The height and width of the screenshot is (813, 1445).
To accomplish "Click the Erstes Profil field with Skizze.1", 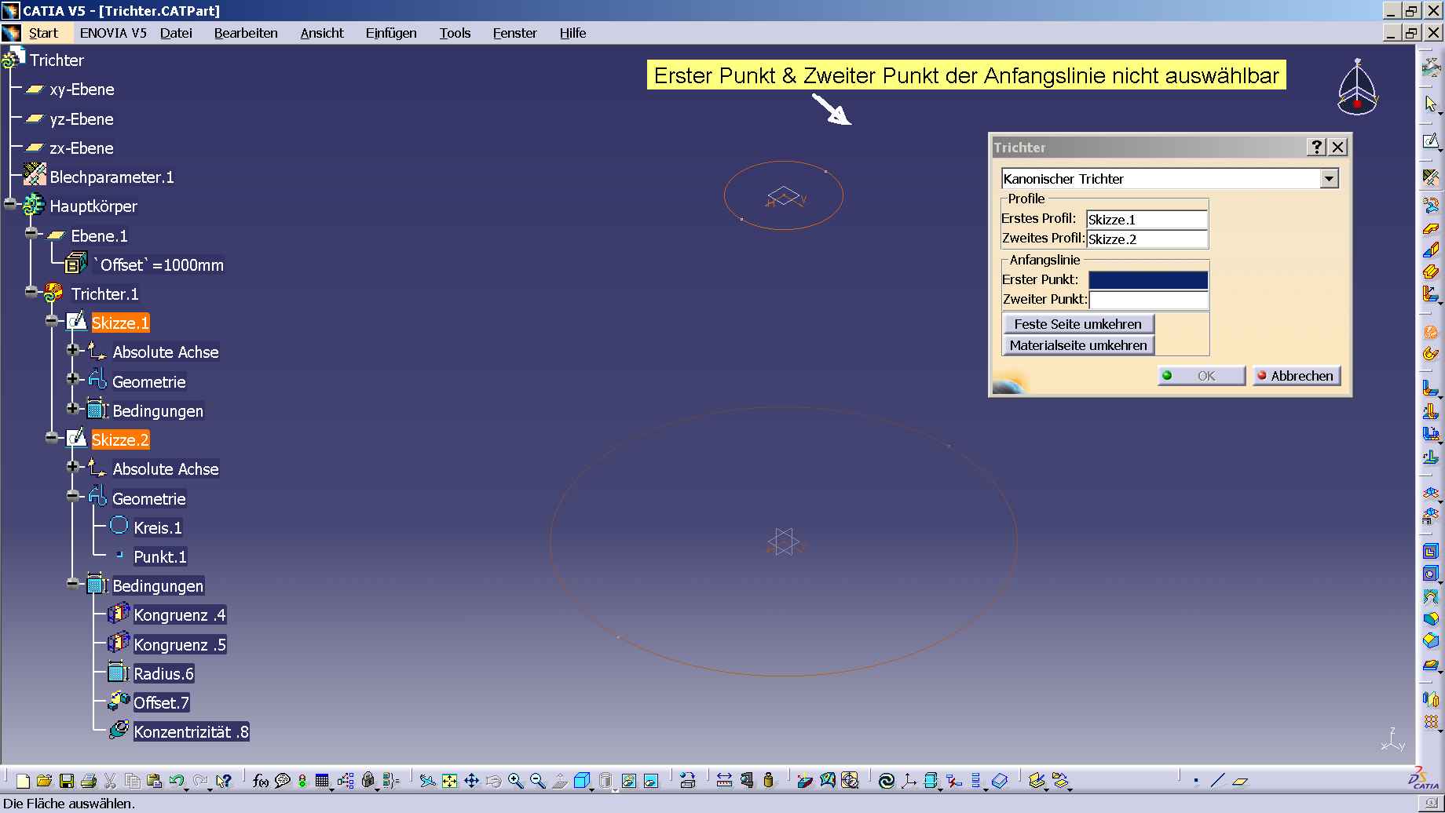I will click(x=1147, y=220).
